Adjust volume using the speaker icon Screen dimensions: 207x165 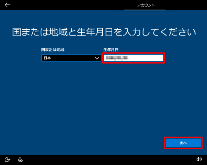(x=199, y=159)
